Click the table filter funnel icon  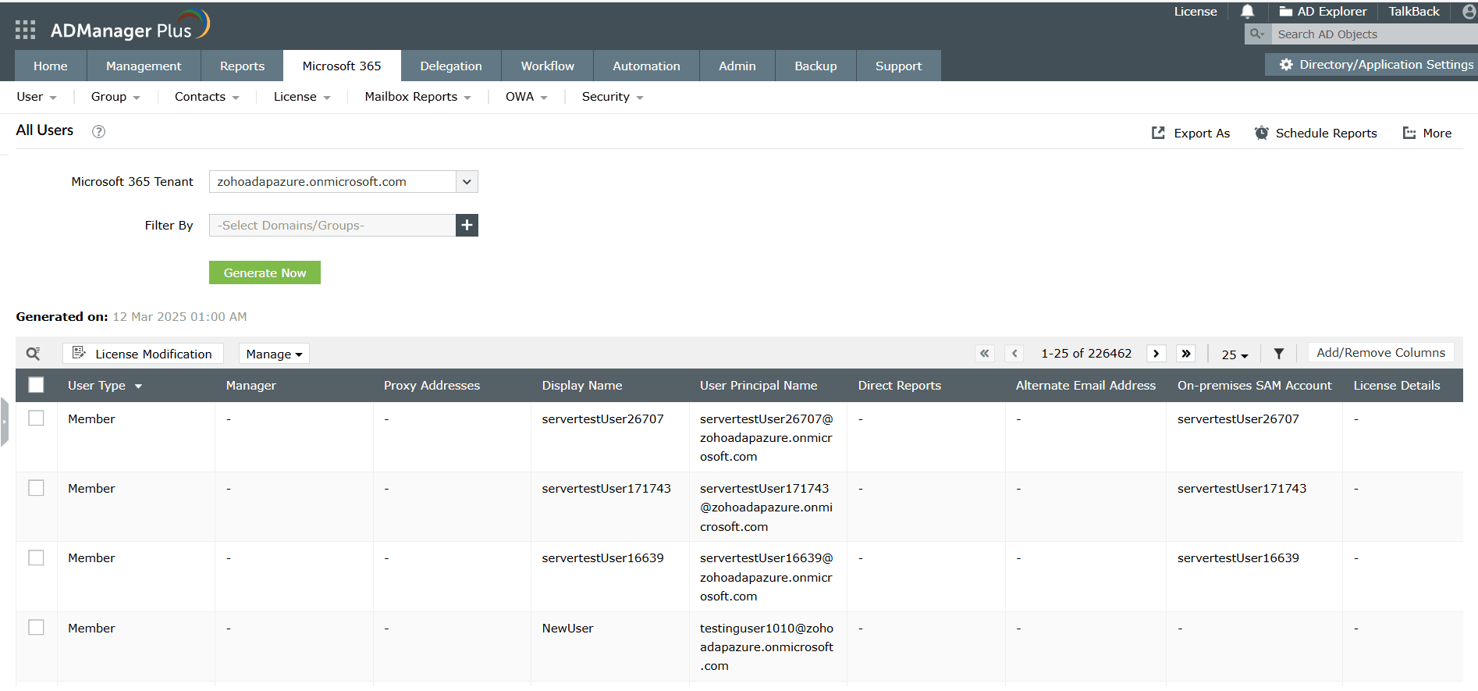coord(1279,354)
